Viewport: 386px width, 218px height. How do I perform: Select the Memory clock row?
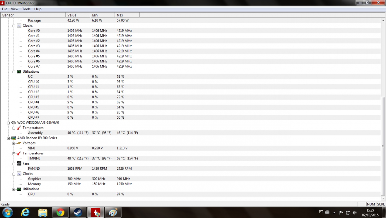190,184
